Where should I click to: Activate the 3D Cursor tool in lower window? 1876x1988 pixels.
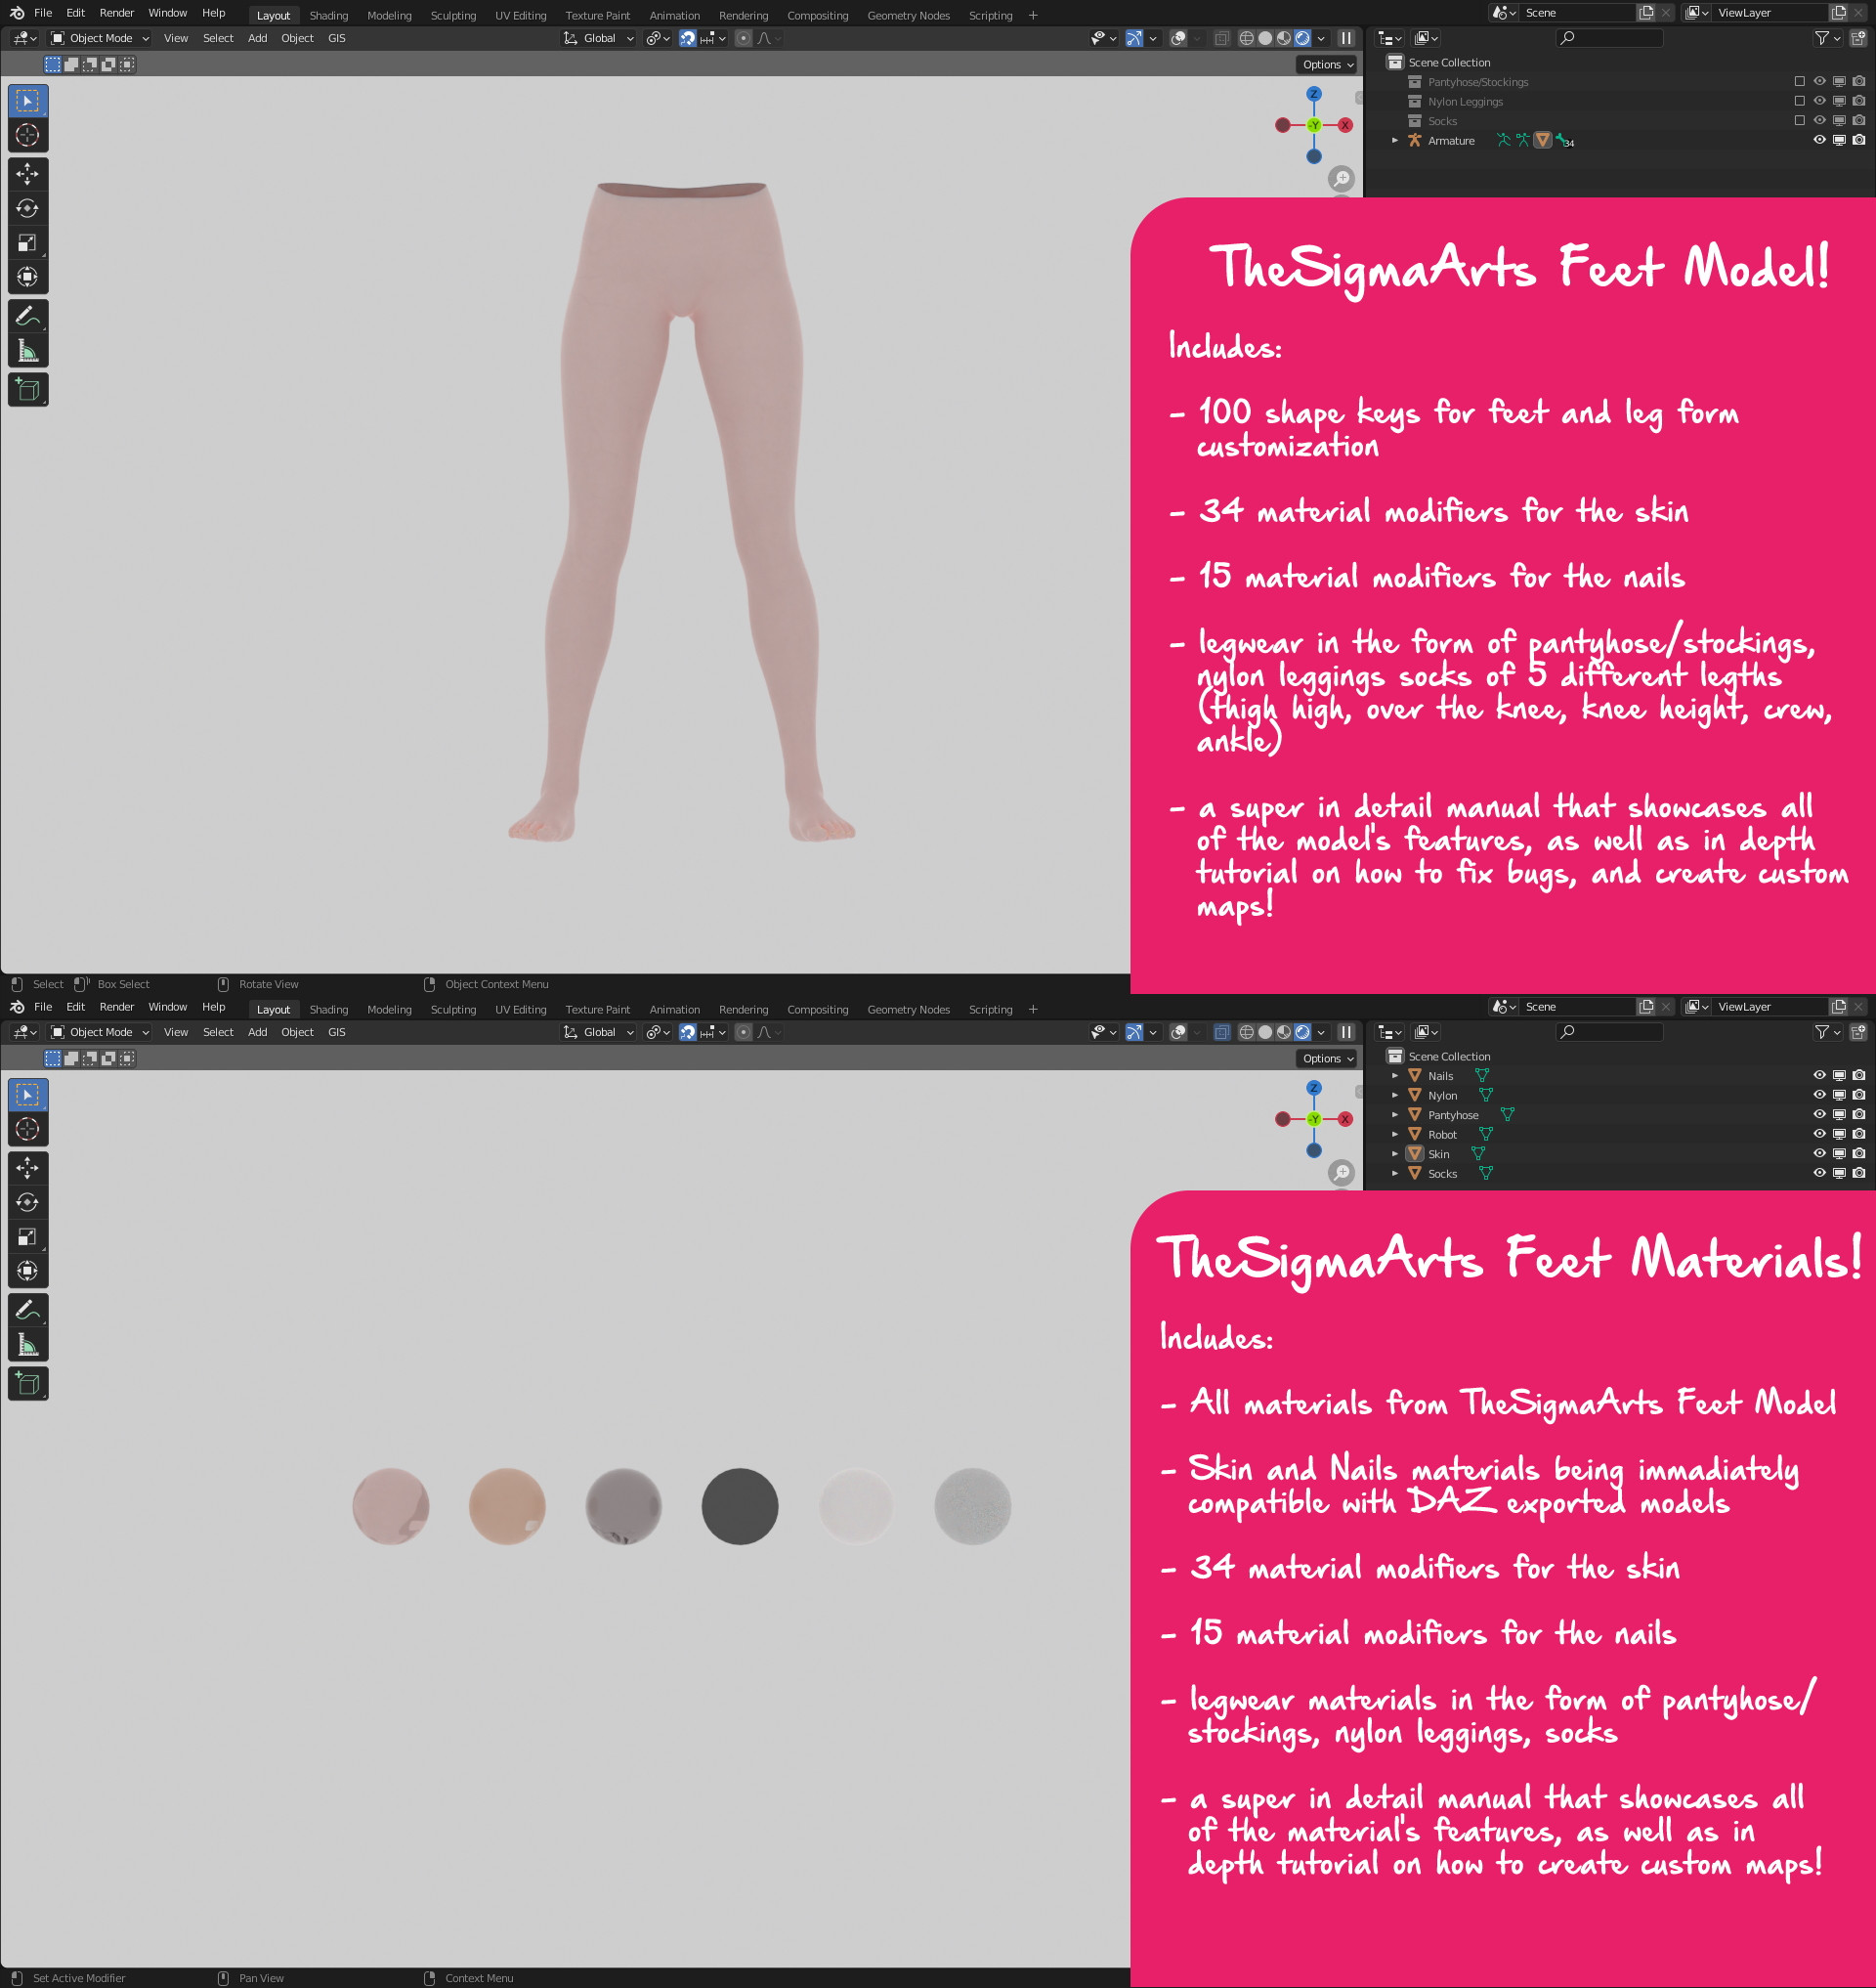click(28, 1129)
